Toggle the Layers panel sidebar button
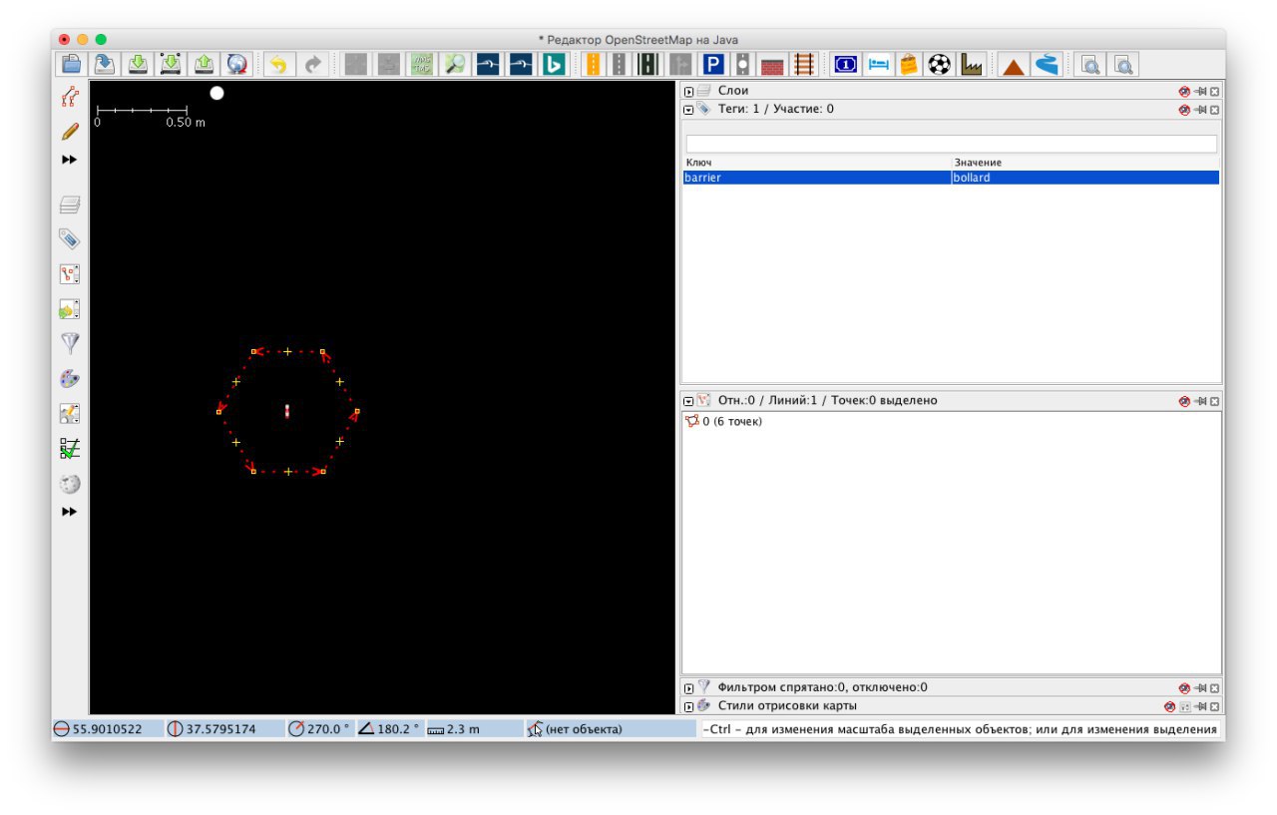Screen dimensions: 1277x815 pyautogui.click(x=69, y=204)
